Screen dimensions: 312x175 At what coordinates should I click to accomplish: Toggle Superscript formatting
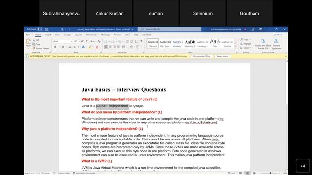coord(78,47)
